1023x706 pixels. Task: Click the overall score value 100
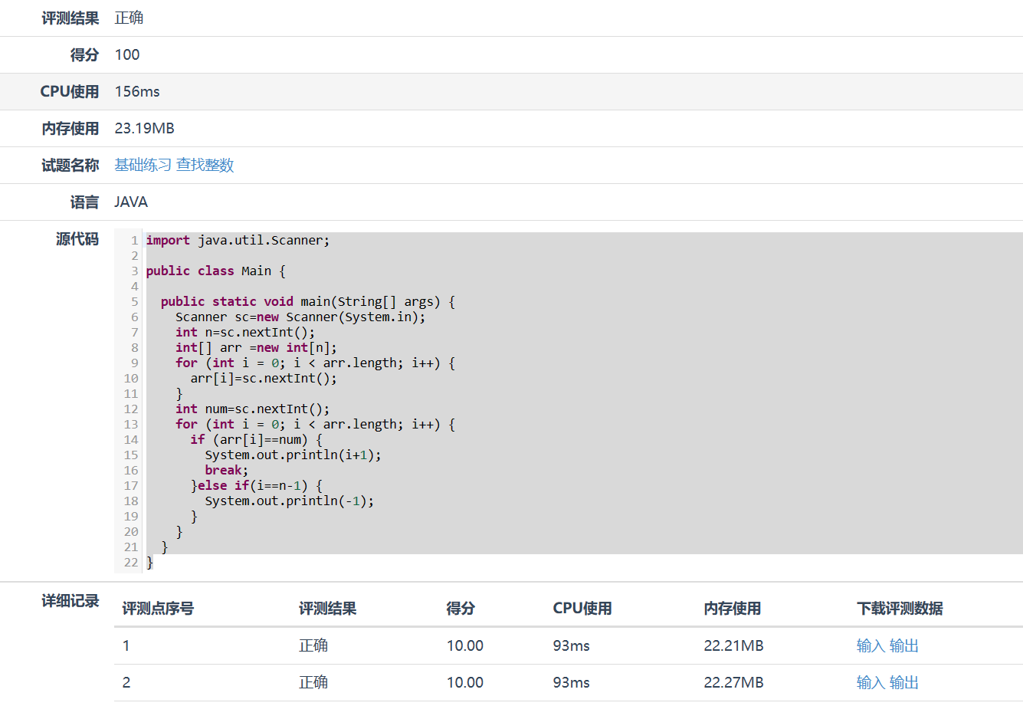tap(127, 54)
